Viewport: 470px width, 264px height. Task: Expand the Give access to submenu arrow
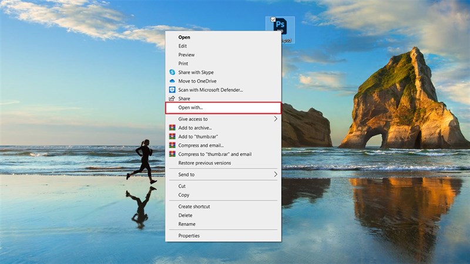[276, 119]
